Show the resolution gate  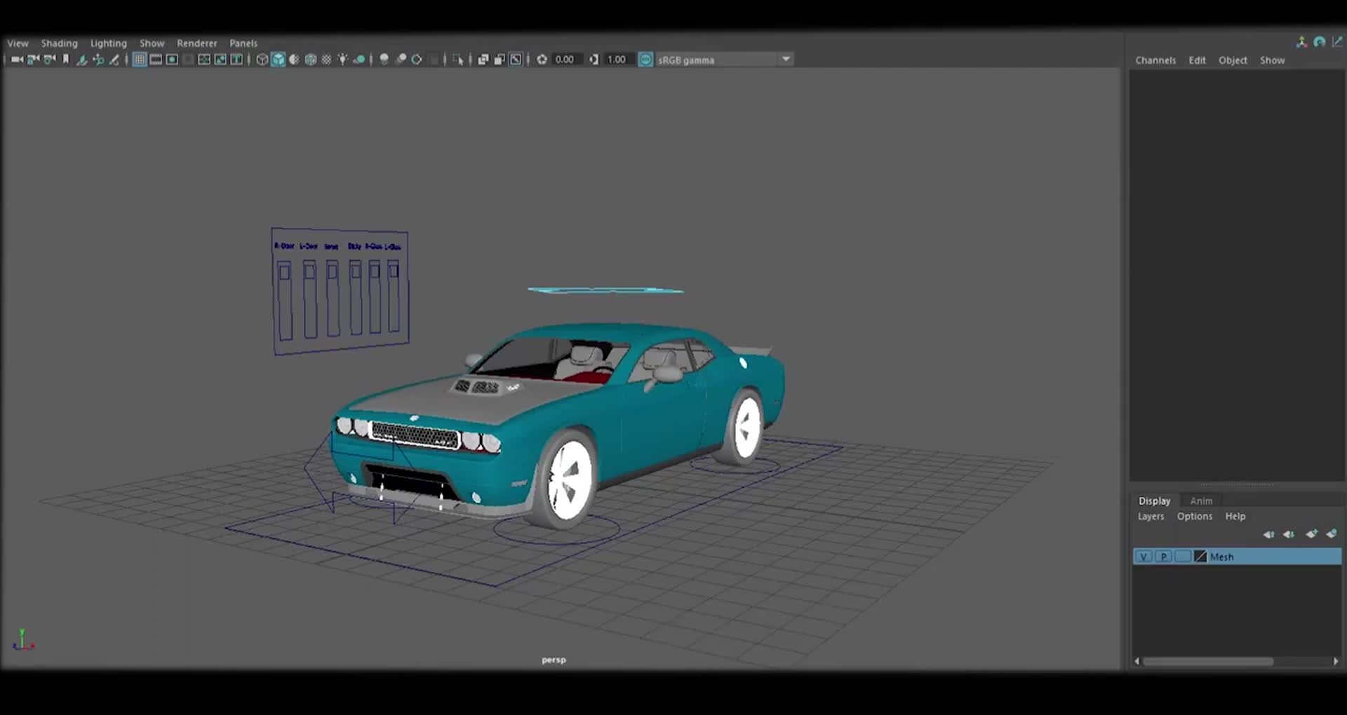[x=172, y=60]
